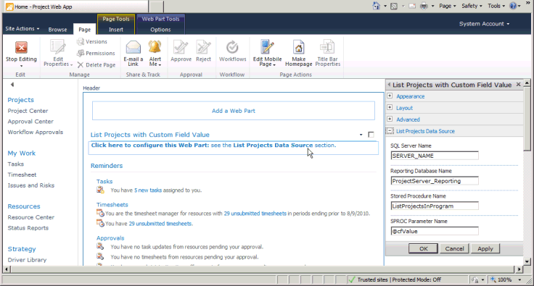The width and height of the screenshot is (534, 286).
Task: Click the E-mail a Link icon
Action: click(x=133, y=47)
